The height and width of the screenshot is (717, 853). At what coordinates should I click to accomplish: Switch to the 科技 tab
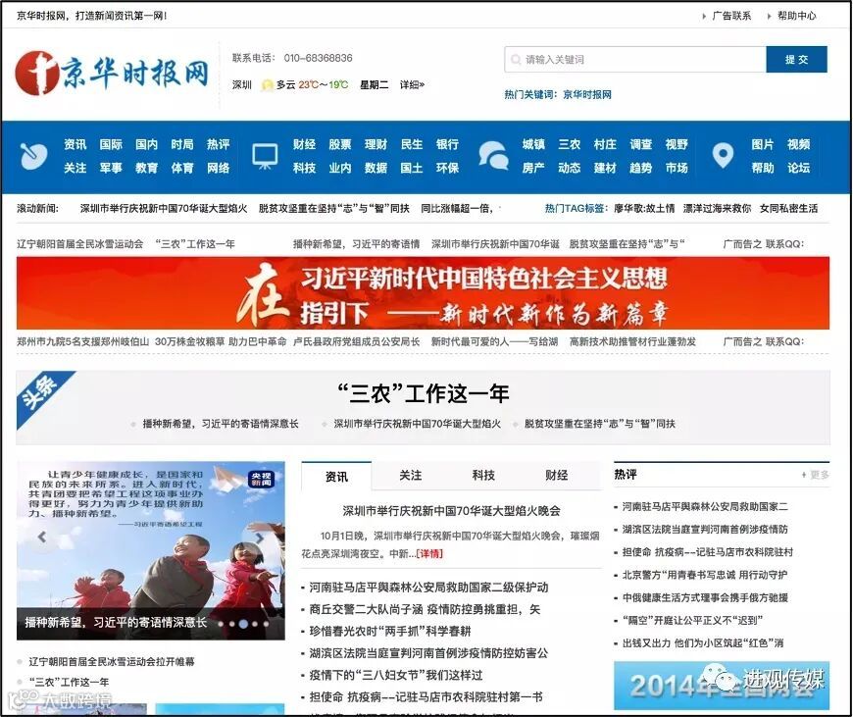[483, 476]
